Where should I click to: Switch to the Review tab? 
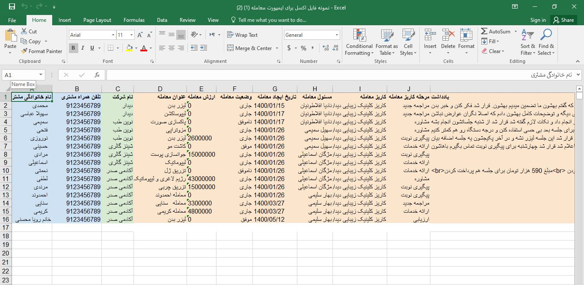click(187, 20)
